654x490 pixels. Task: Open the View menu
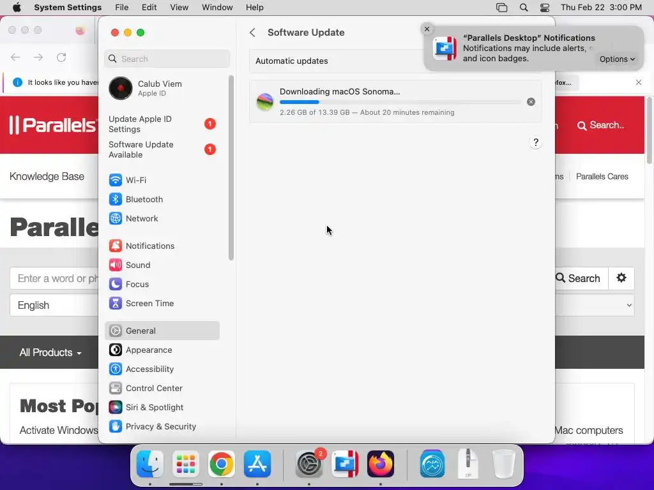pos(179,8)
